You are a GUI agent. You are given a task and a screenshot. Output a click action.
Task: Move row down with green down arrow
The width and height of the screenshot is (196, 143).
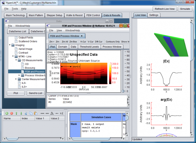pyautogui.click(x=21, y=113)
